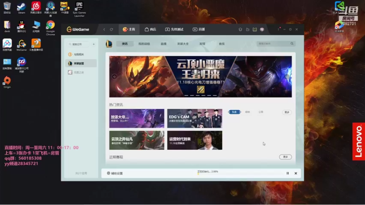Image resolution: width=365 pixels, height=205 pixels.
Task: Switch to the 商店 store tab
Action: pyautogui.click(x=151, y=29)
